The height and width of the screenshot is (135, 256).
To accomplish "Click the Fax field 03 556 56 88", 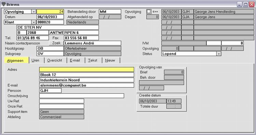I will [81, 38].
